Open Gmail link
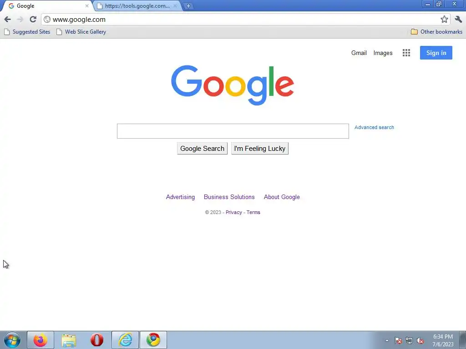 (359, 53)
